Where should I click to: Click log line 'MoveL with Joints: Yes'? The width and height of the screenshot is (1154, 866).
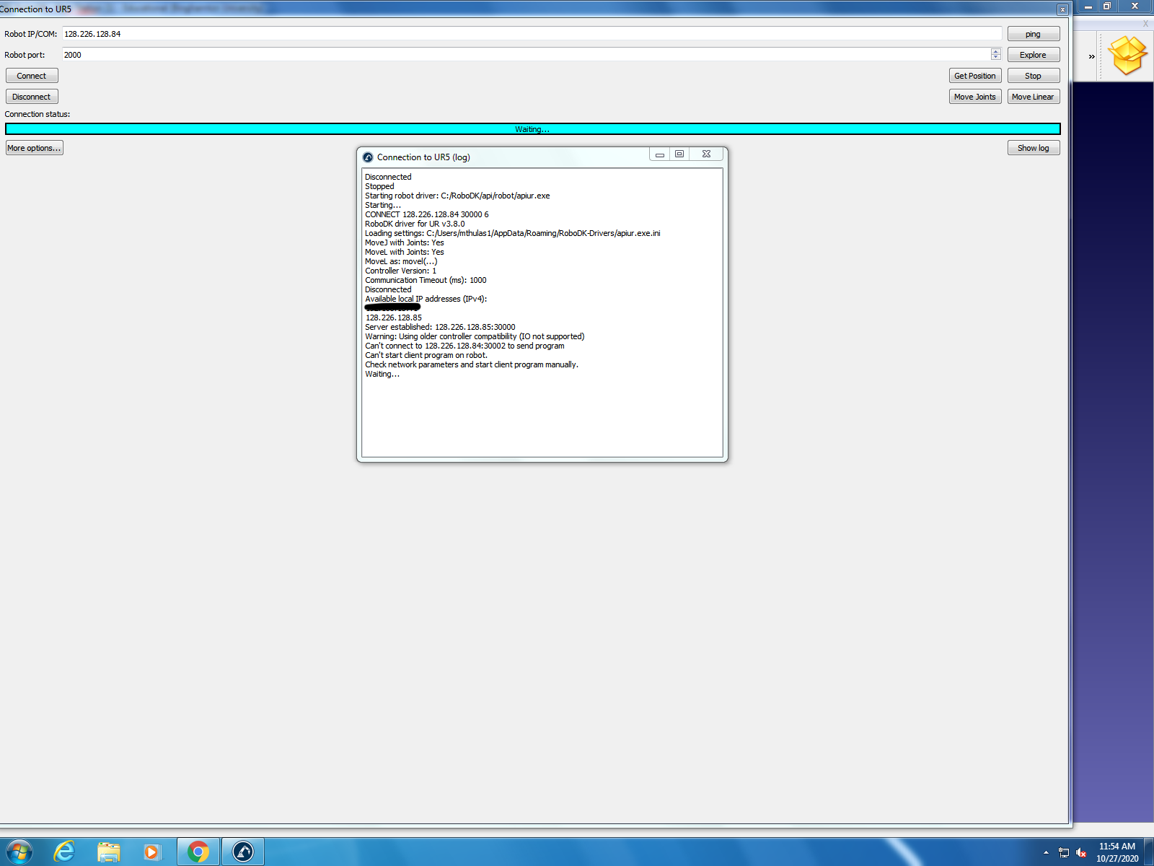point(405,252)
